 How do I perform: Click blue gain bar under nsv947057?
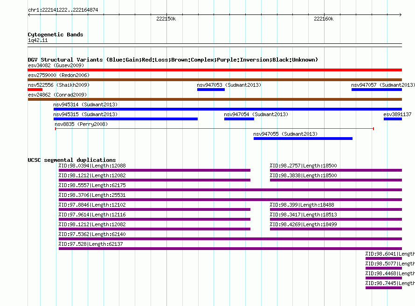tap(377, 90)
